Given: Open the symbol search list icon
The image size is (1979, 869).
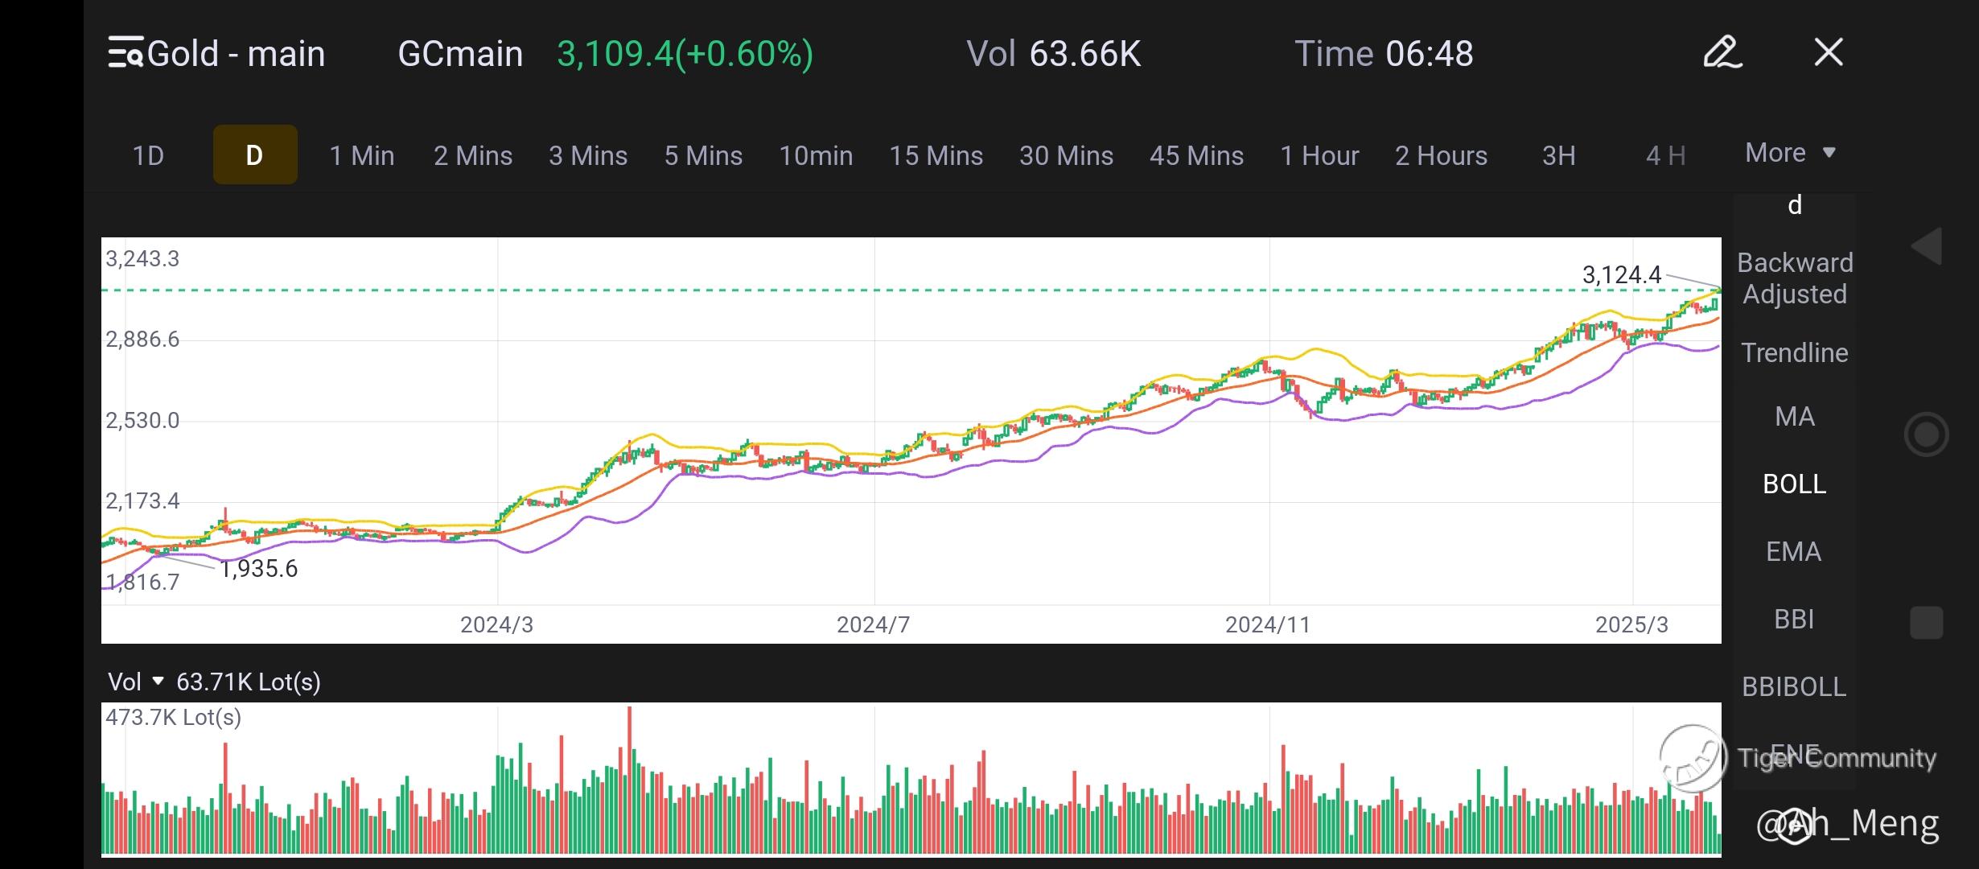Looking at the screenshot, I should [x=126, y=53].
